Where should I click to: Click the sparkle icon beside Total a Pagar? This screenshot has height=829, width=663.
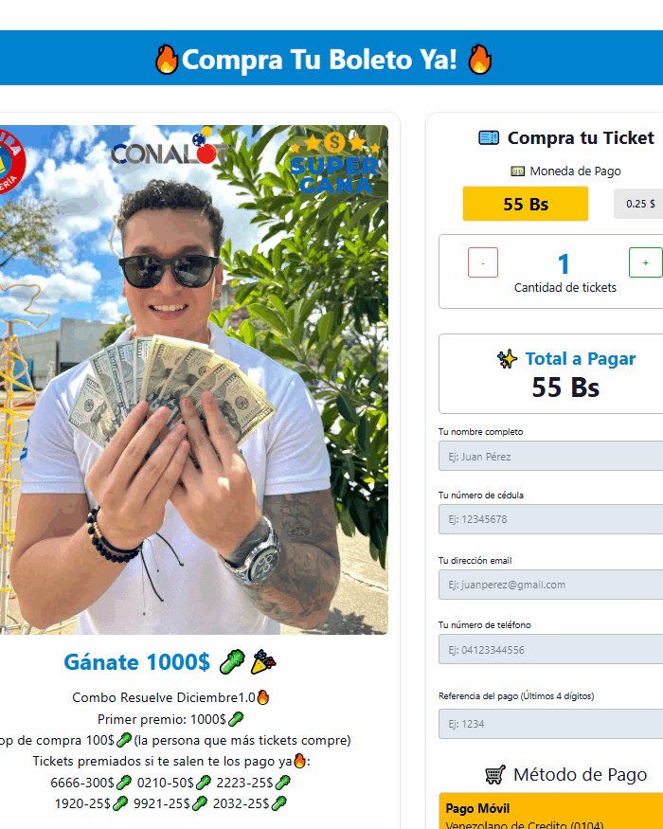(x=507, y=359)
